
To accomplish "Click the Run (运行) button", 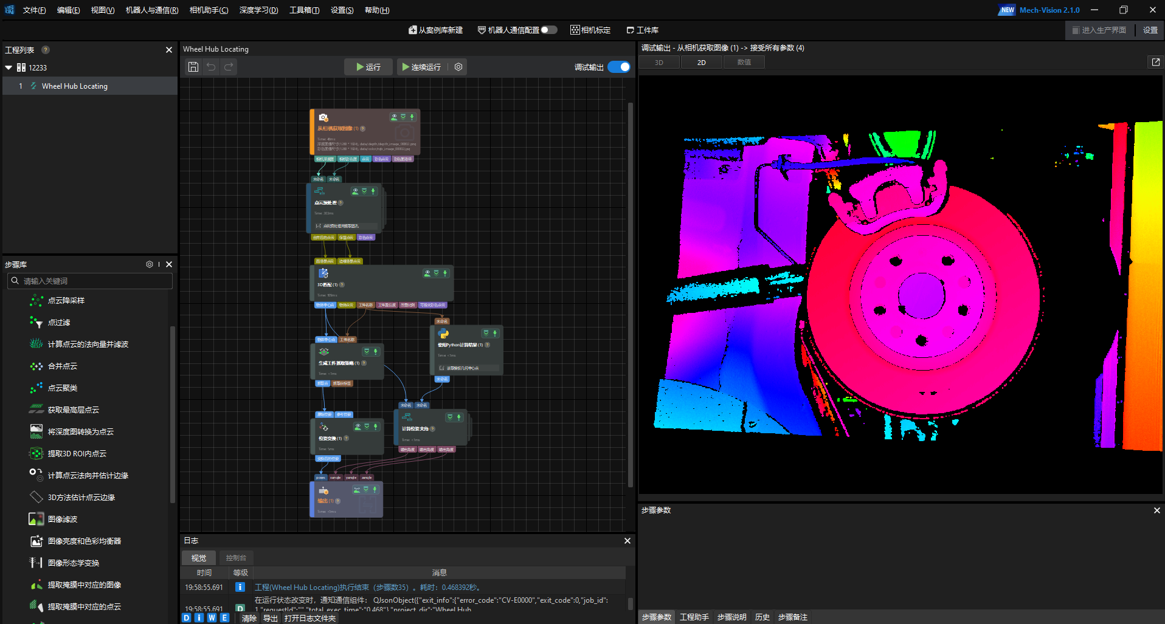I will point(368,67).
